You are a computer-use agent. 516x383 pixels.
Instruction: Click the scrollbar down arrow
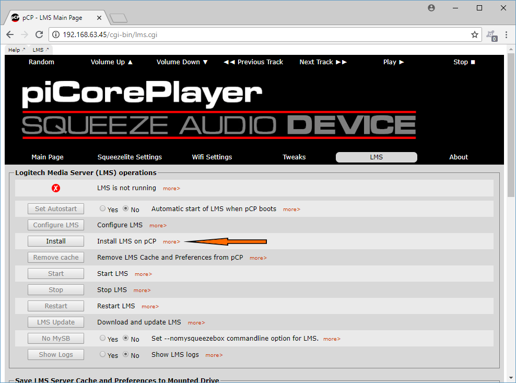[511, 378]
